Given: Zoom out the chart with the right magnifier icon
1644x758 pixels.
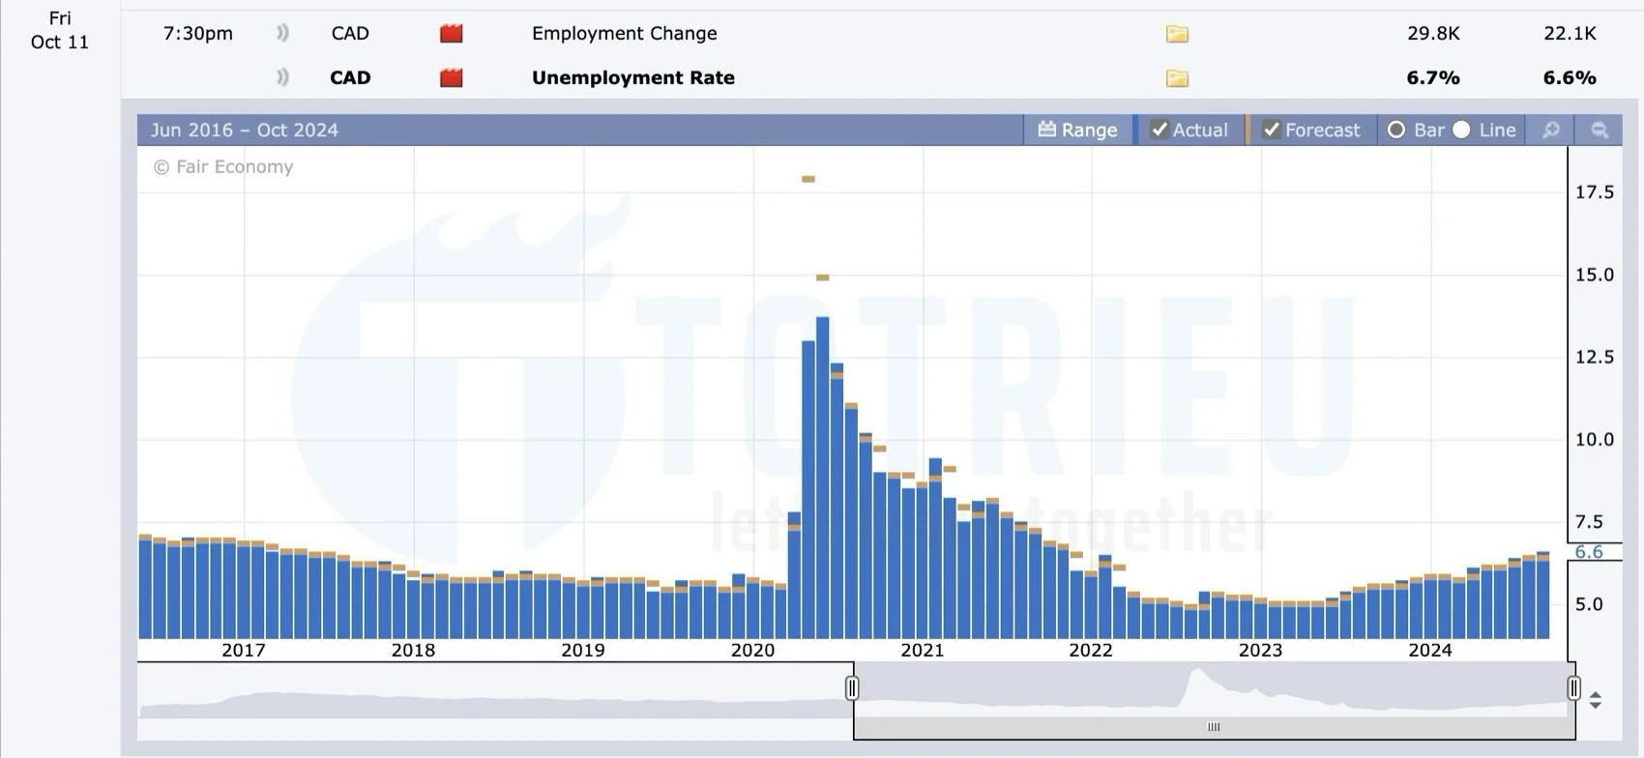Looking at the screenshot, I should click(1600, 130).
